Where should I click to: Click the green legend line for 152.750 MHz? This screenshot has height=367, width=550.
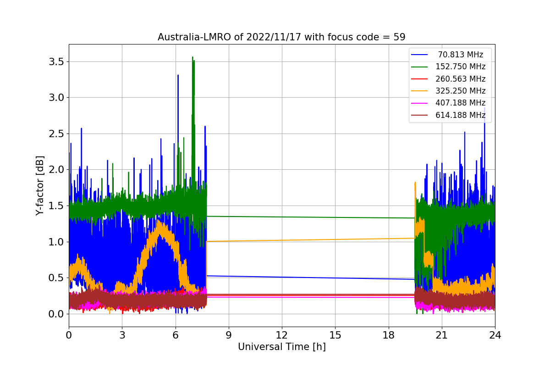(x=420, y=67)
